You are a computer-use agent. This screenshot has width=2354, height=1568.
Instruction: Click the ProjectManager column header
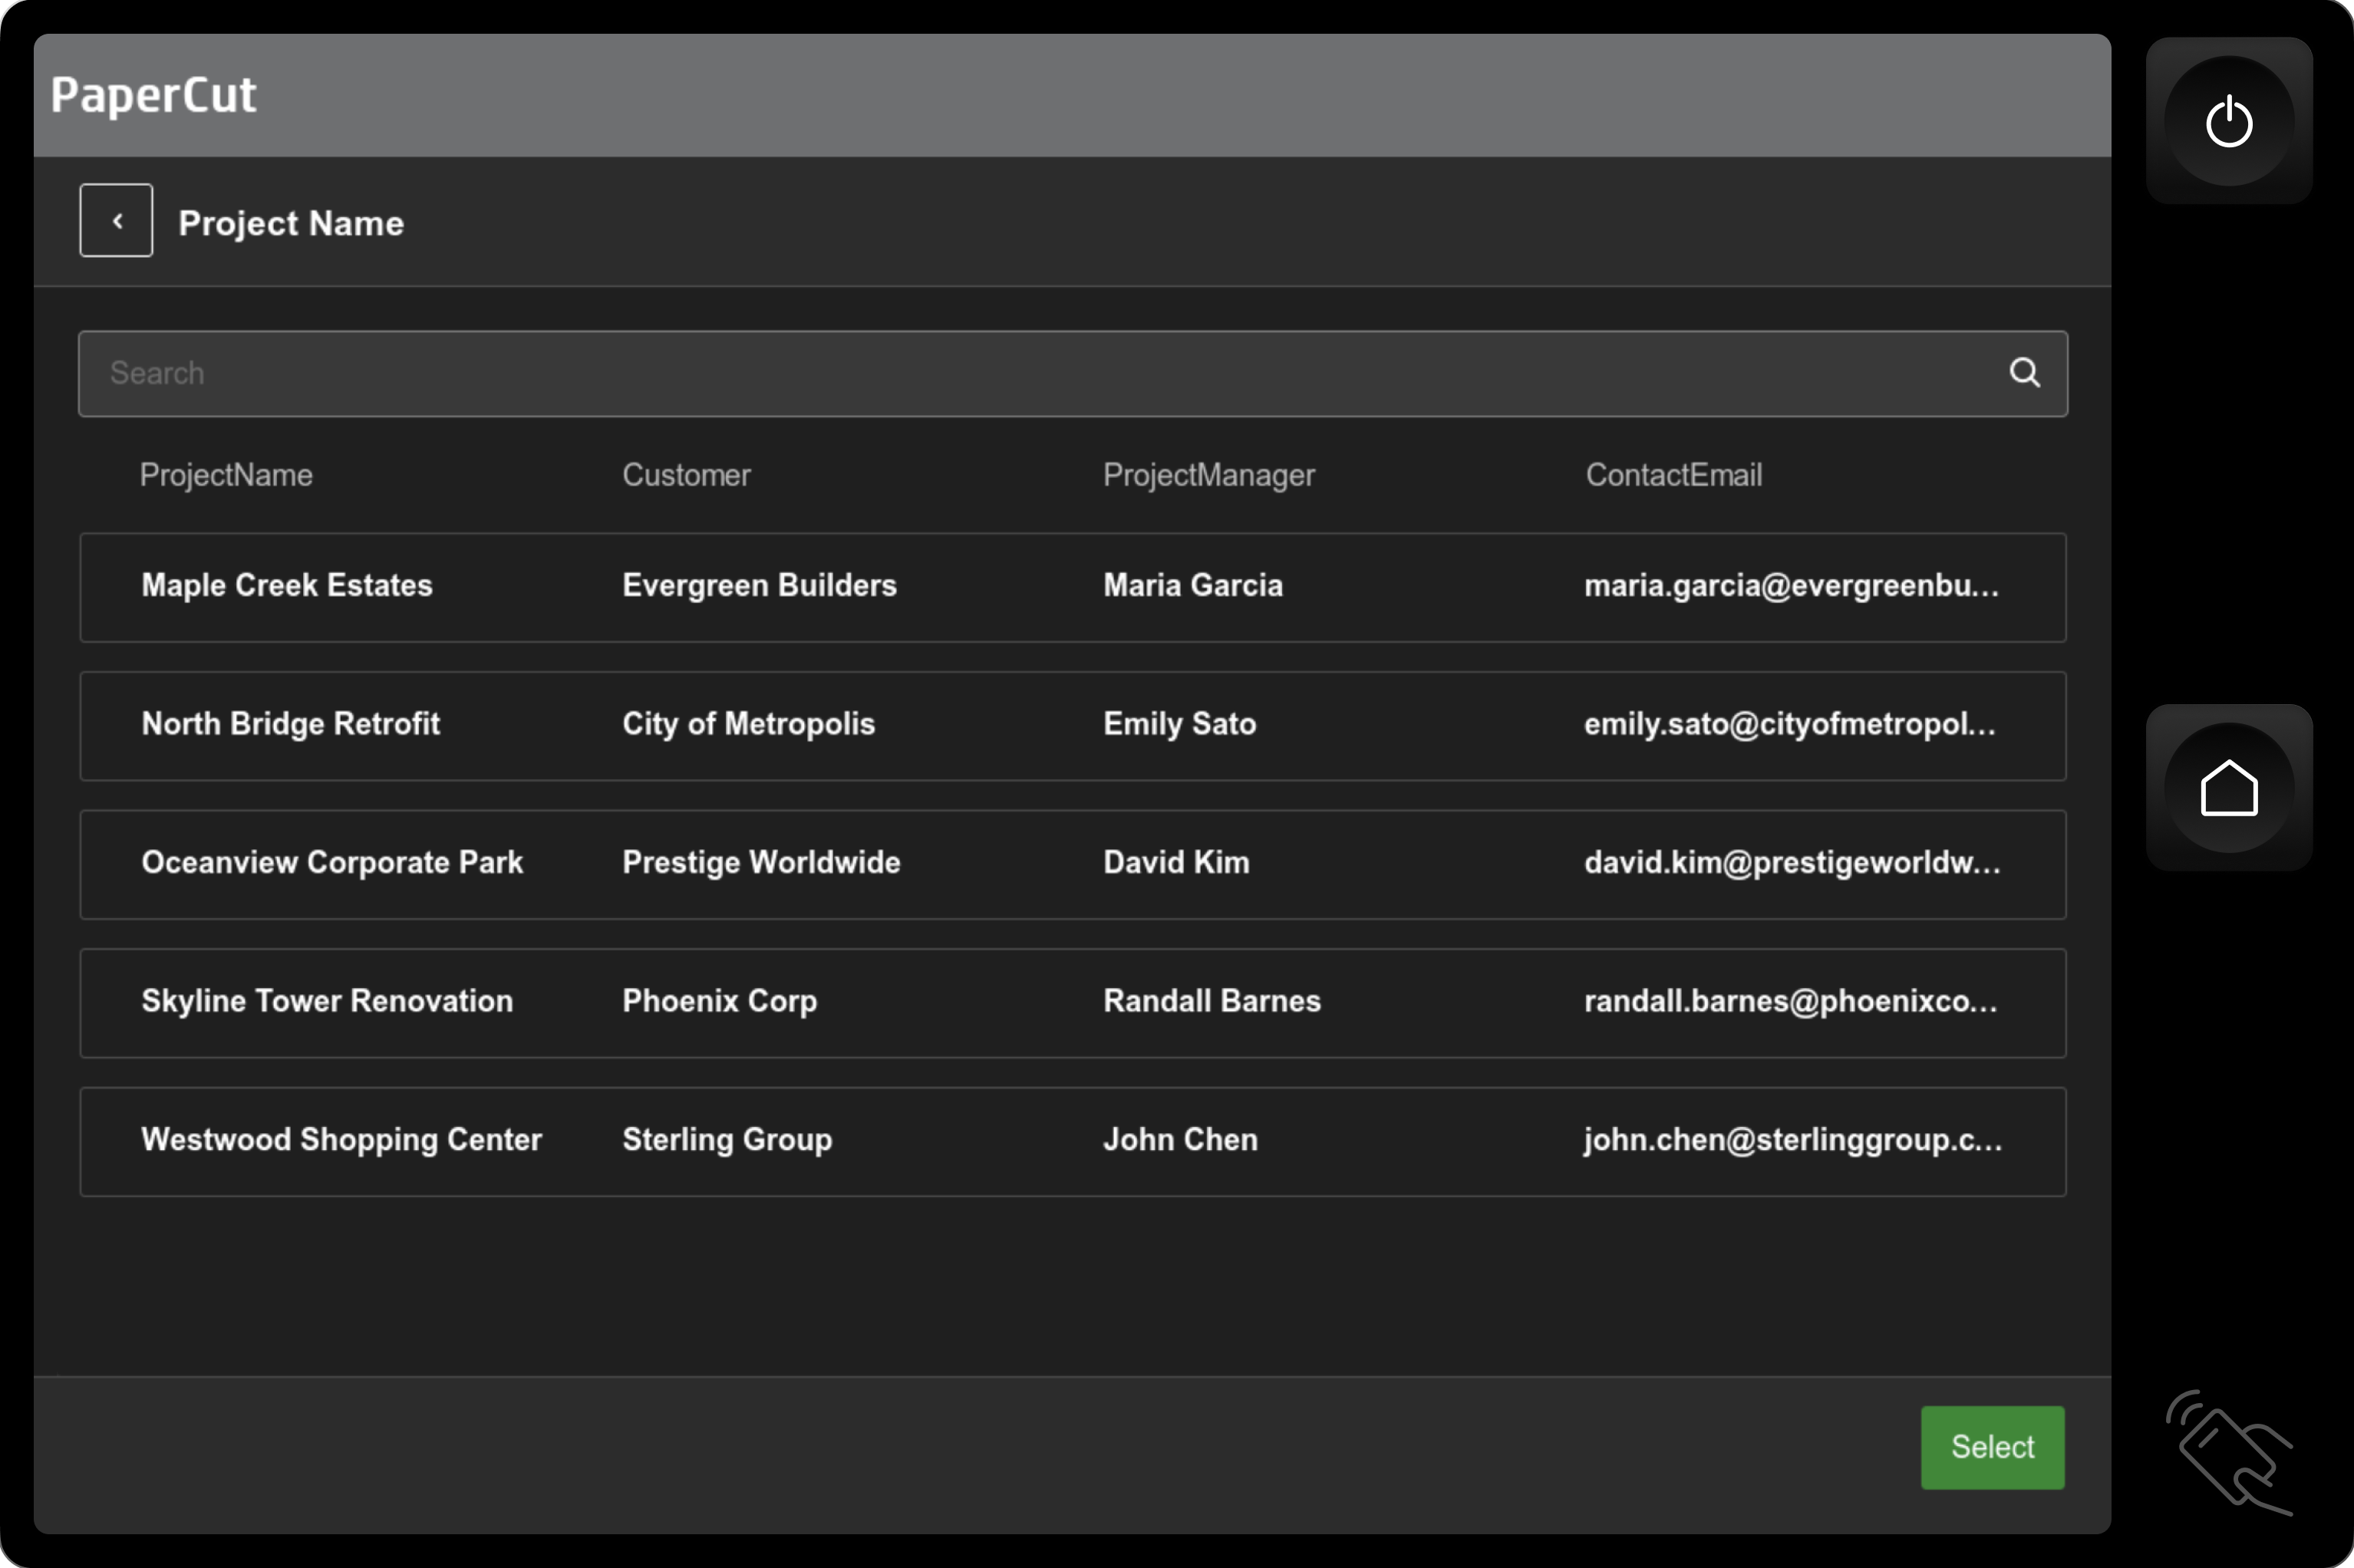pos(1208,475)
